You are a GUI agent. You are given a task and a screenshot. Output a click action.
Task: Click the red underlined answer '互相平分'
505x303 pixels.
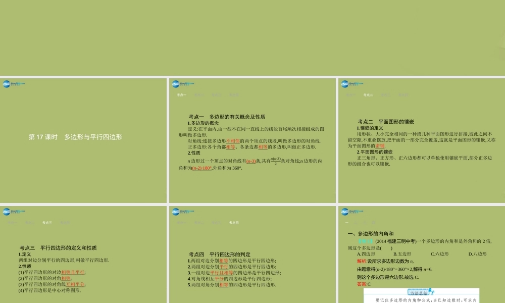pos(75,284)
